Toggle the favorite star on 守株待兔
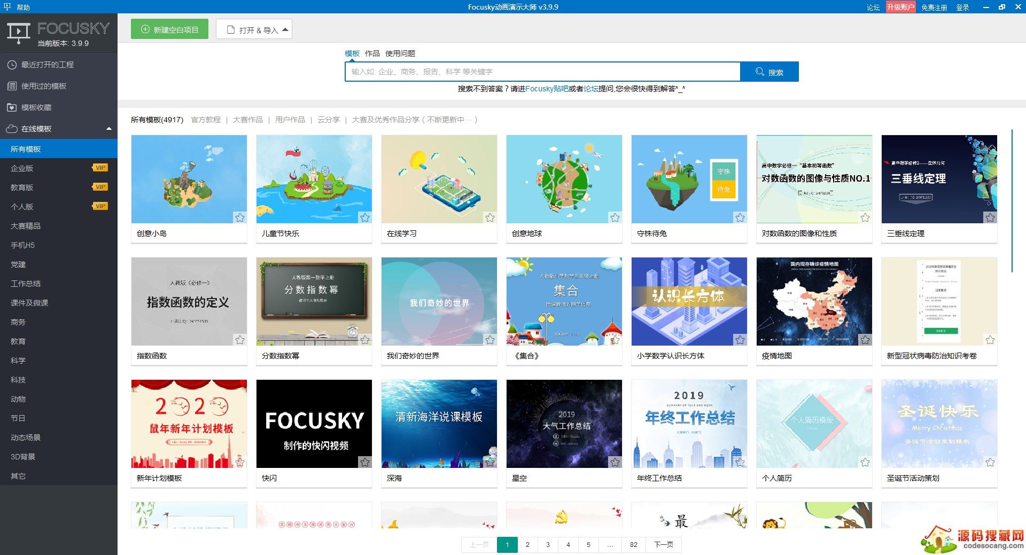The width and height of the screenshot is (1026, 555). coord(740,217)
